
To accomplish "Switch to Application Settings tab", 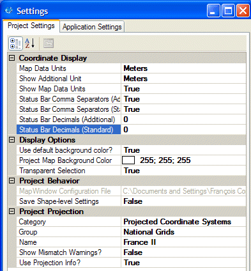I will coord(92,27).
